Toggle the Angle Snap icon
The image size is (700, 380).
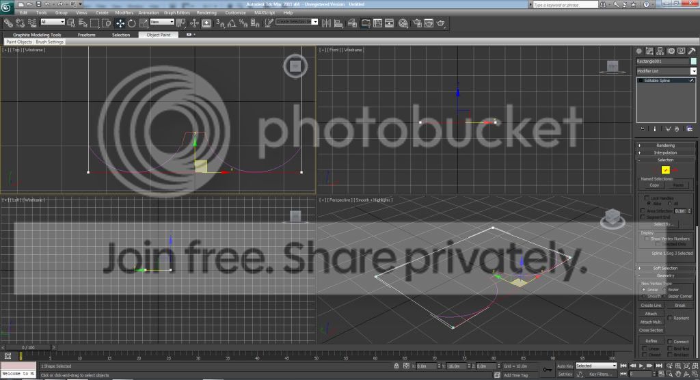pyautogui.click(x=232, y=23)
